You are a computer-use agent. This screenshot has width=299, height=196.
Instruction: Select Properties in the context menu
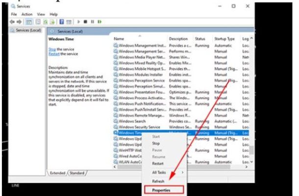164,190
